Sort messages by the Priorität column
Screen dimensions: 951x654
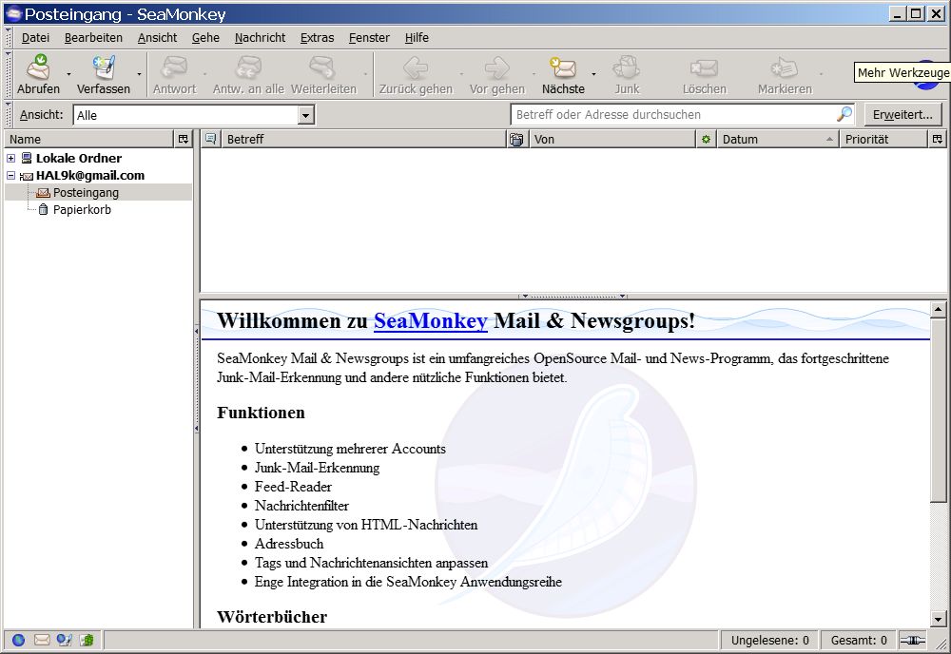(883, 140)
